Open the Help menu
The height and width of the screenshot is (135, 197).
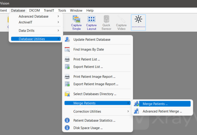(90, 10)
